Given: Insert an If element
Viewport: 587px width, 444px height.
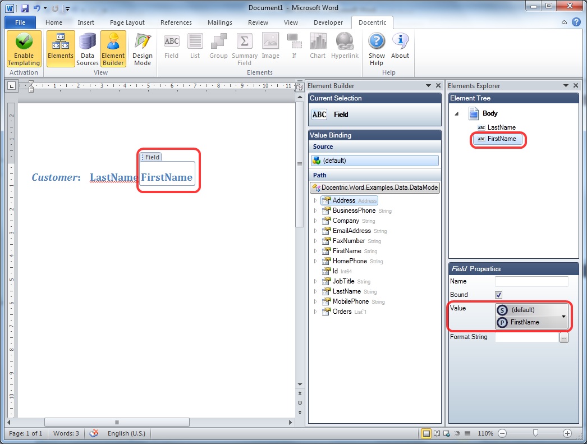Looking at the screenshot, I should click(294, 47).
